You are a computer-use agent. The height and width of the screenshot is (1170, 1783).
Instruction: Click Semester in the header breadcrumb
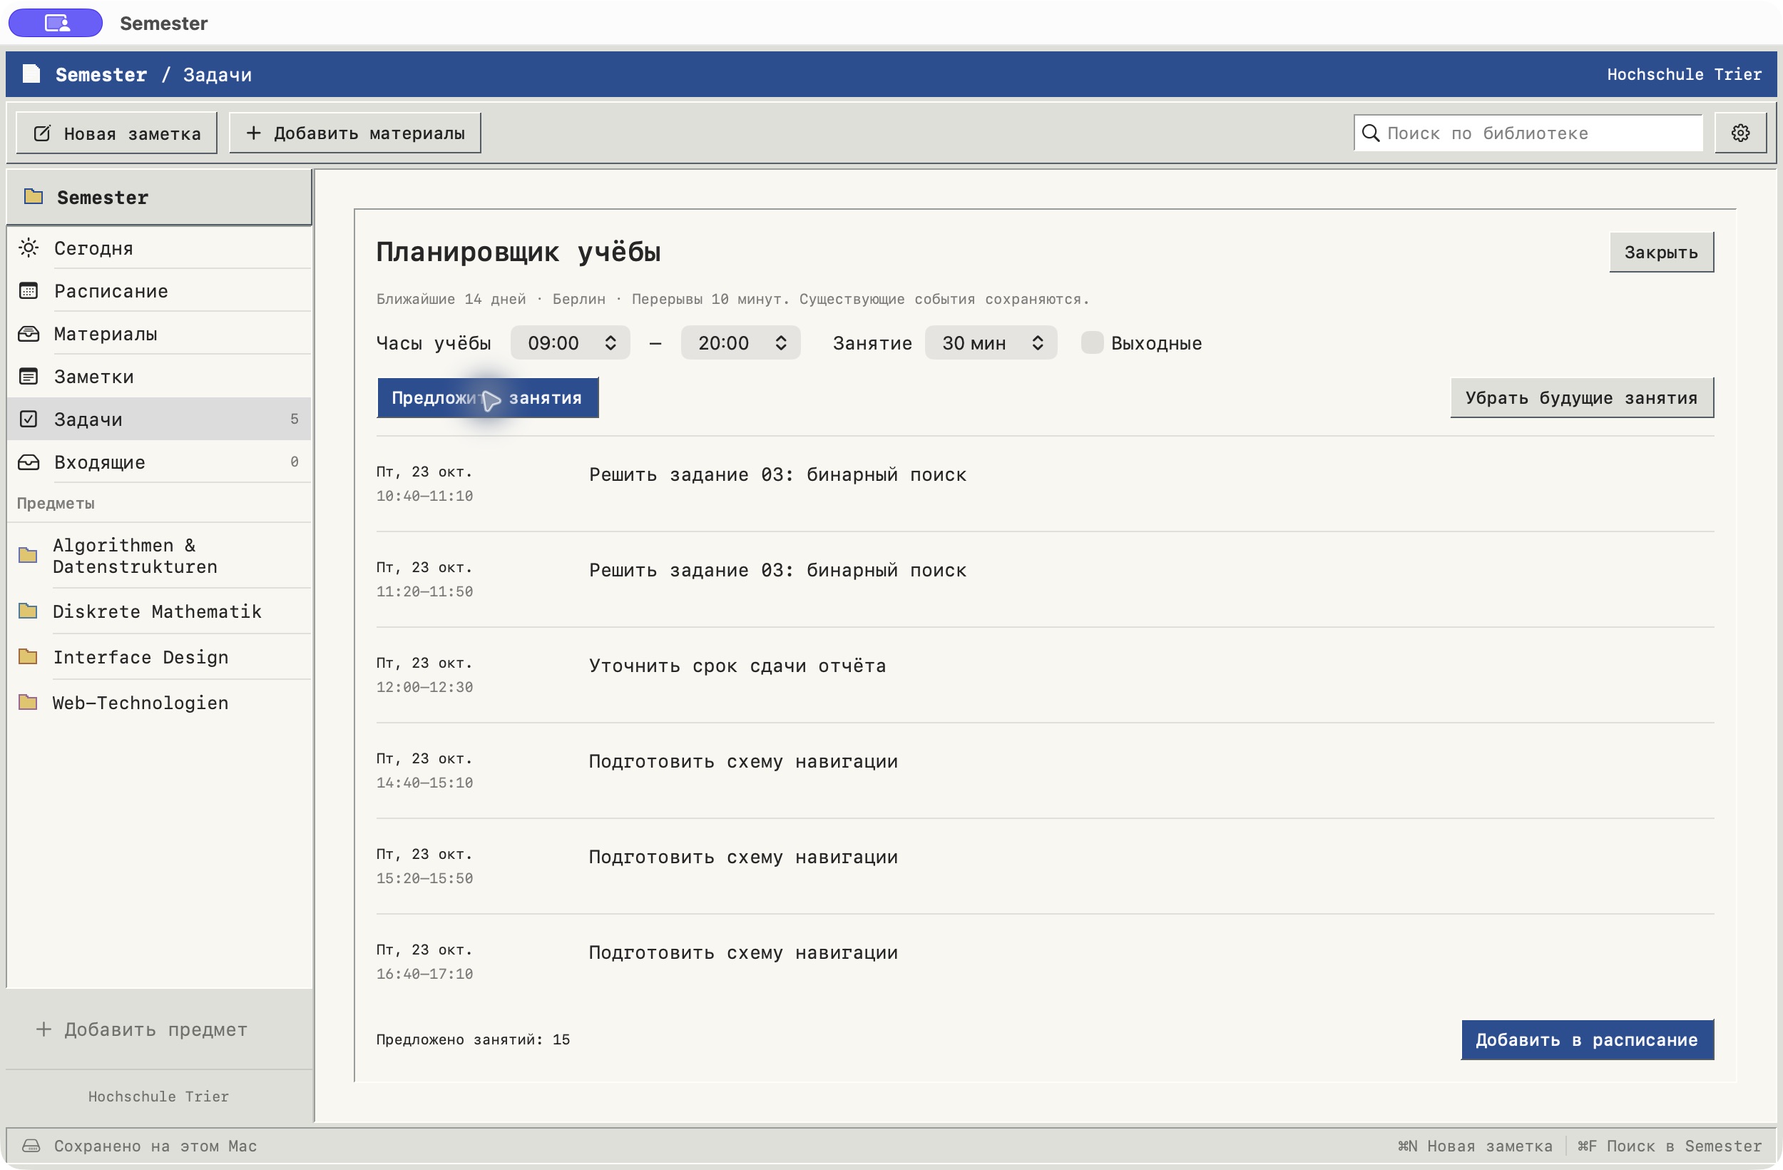101,74
